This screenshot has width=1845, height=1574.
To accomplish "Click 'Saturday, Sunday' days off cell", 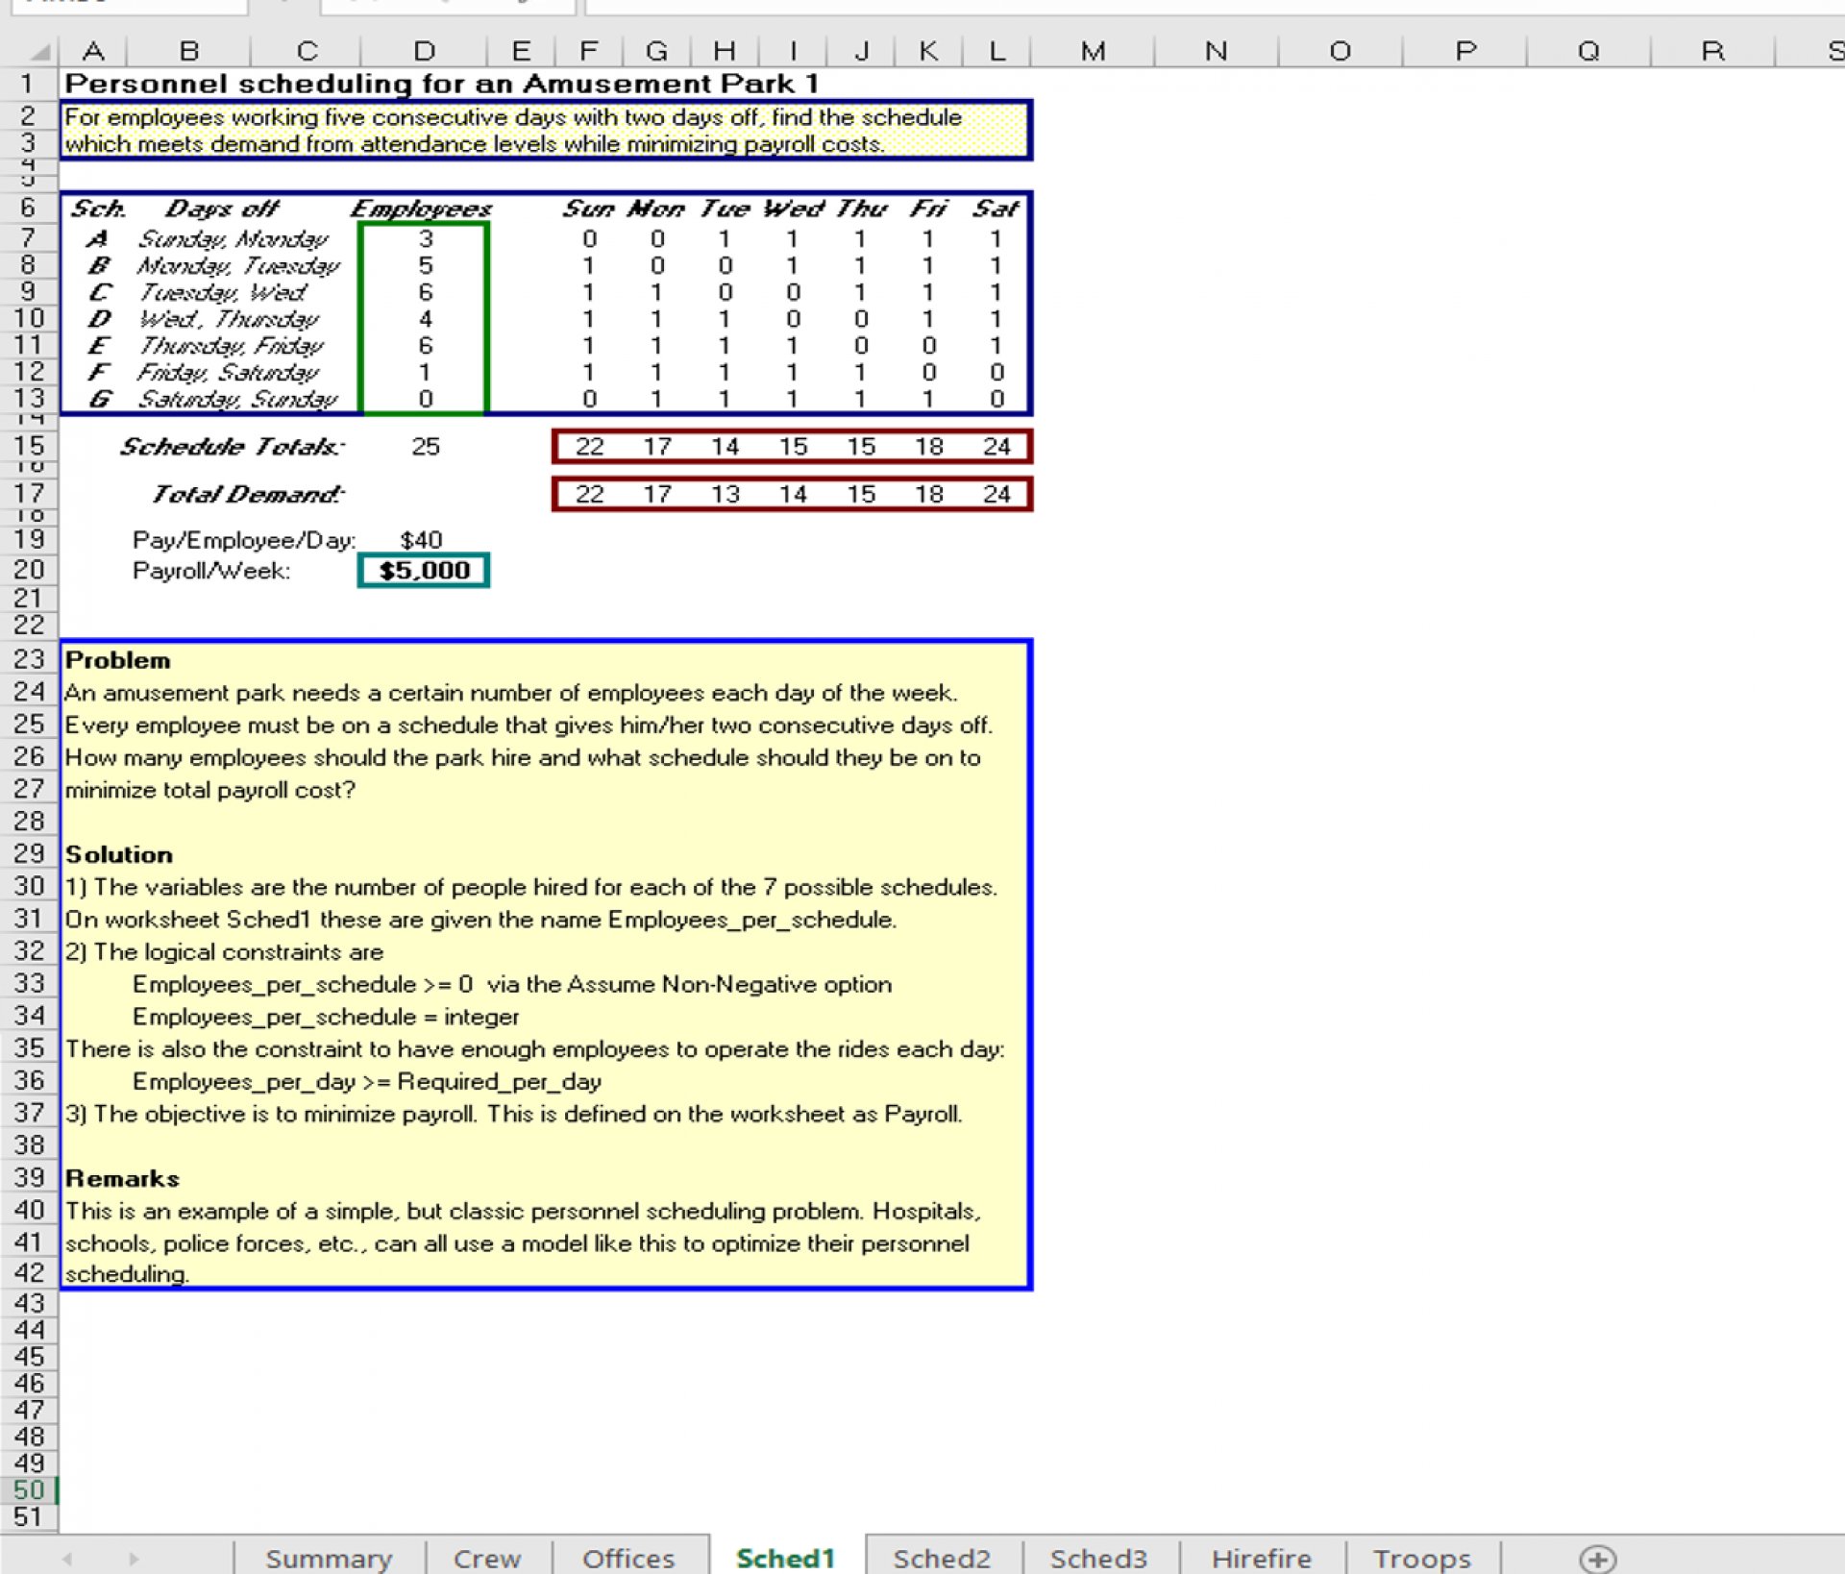I will [x=237, y=398].
